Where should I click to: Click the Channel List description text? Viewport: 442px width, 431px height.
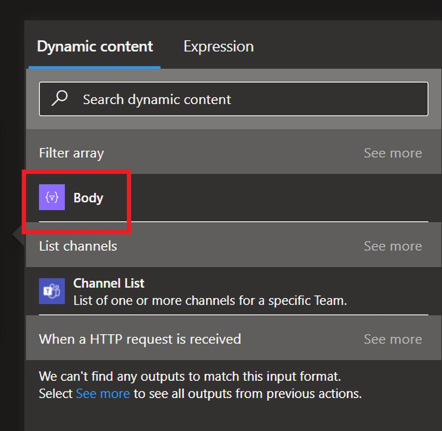210,300
